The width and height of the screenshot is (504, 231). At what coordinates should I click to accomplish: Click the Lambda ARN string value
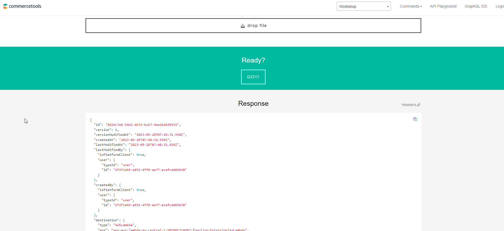click(x=179, y=230)
